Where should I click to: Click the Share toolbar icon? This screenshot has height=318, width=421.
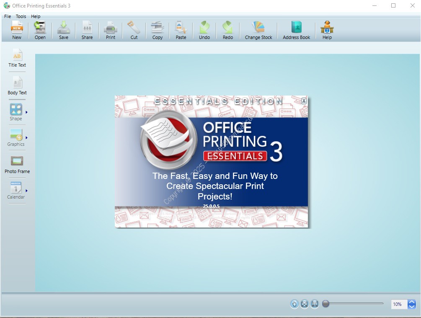point(87,30)
